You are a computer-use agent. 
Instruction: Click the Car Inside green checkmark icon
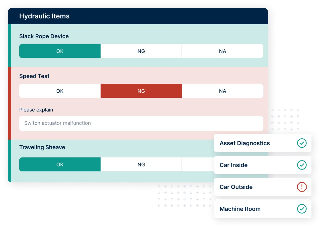pos(302,165)
